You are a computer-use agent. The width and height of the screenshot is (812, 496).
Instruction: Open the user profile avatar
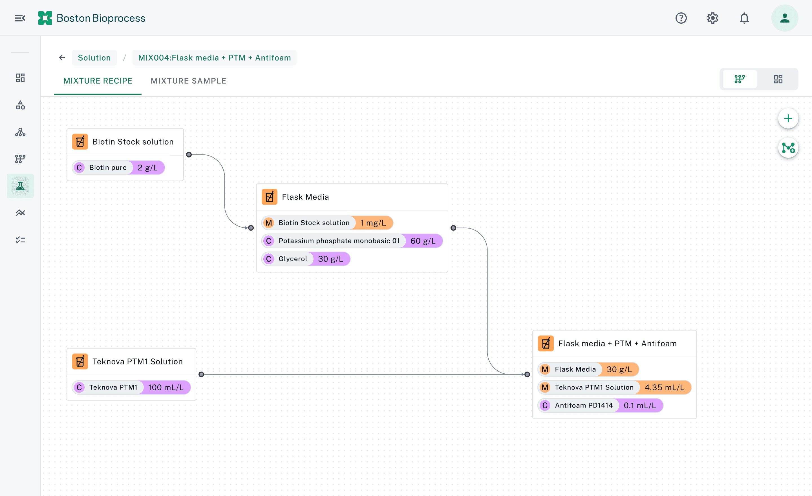click(785, 18)
